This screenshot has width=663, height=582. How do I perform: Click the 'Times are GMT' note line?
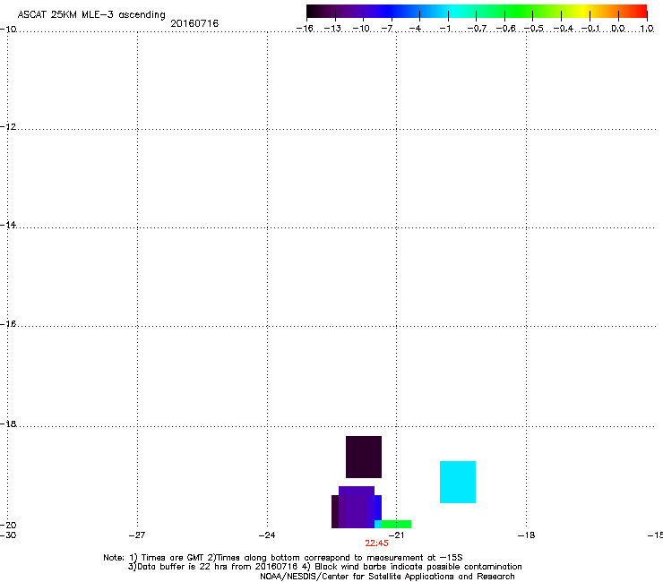pos(283,558)
